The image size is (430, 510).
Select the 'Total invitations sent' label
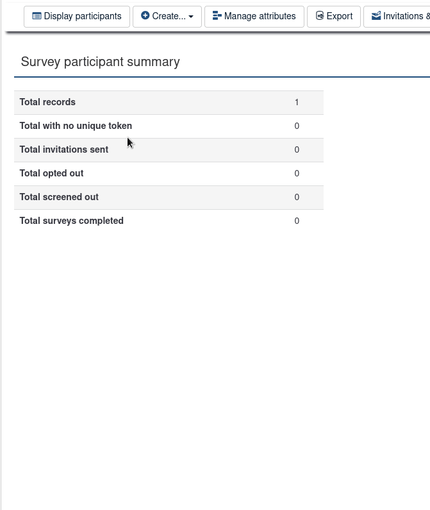[x=64, y=149]
